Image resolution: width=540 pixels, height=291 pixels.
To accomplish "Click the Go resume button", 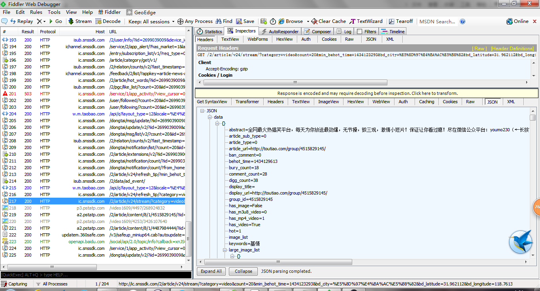I will [55, 21].
